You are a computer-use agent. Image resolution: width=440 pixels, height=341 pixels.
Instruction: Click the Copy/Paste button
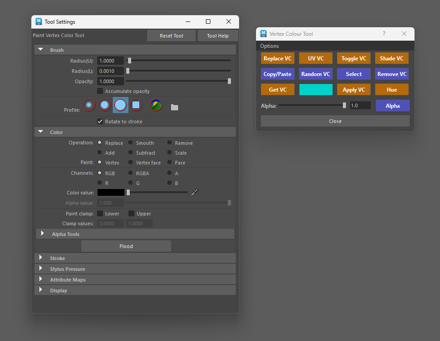tap(278, 74)
